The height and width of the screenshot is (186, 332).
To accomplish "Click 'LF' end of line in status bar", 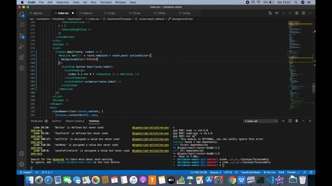I will pyautogui.click(x=237, y=172).
